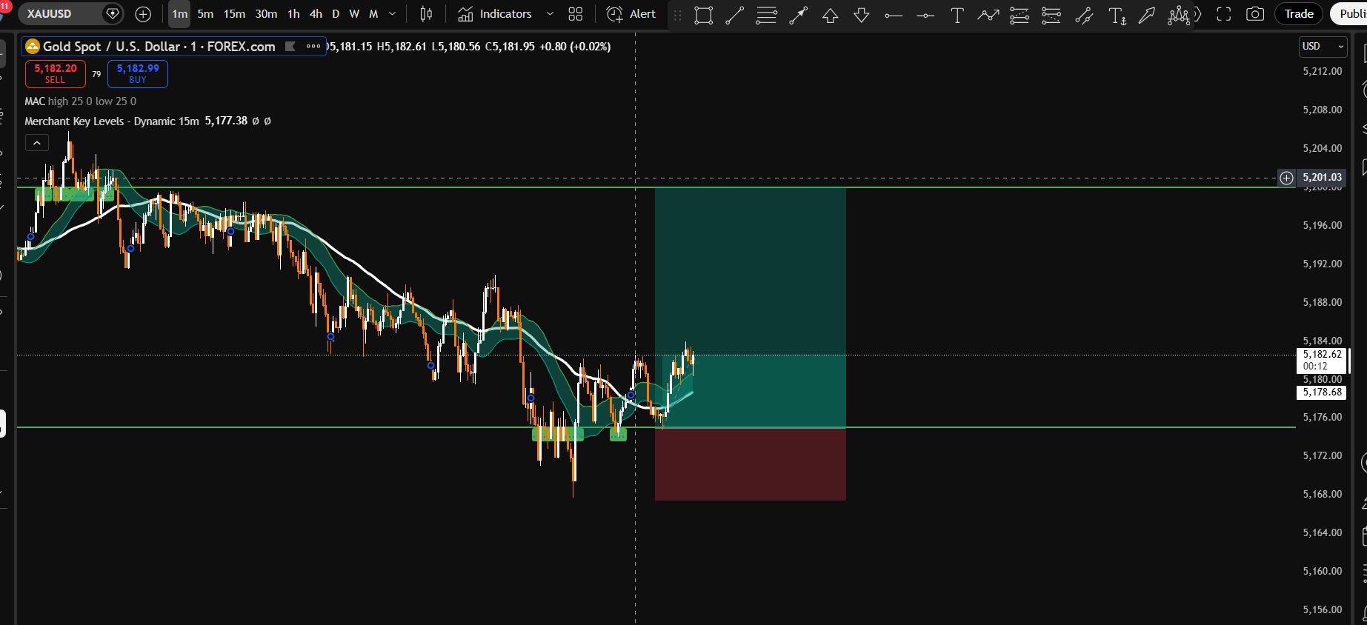Pick the Arrow Up marker tool
This screenshot has width=1367, height=625.
point(830,15)
